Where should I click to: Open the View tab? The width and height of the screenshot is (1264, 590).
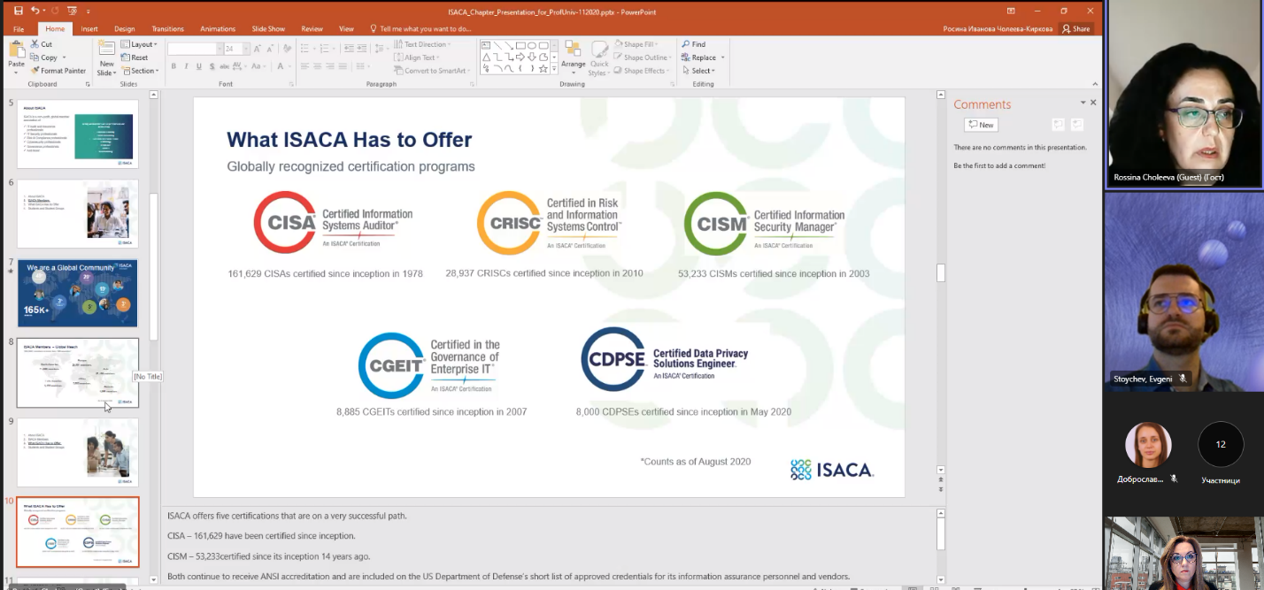click(x=346, y=29)
